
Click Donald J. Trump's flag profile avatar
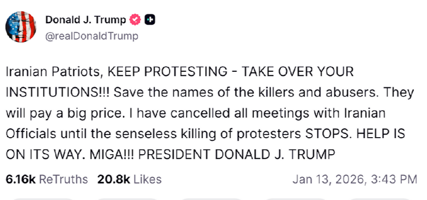click(x=21, y=28)
